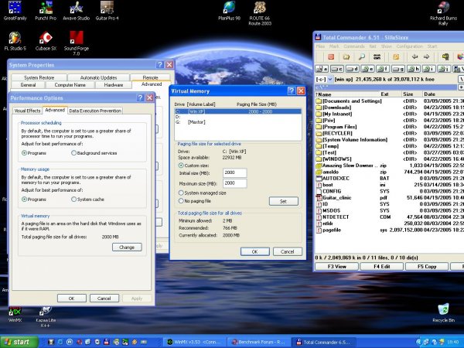Click the red square toolbar icon in Total Commander
Image resolution: width=464 pixels, height=348 pixels.
pyautogui.click(x=331, y=56)
